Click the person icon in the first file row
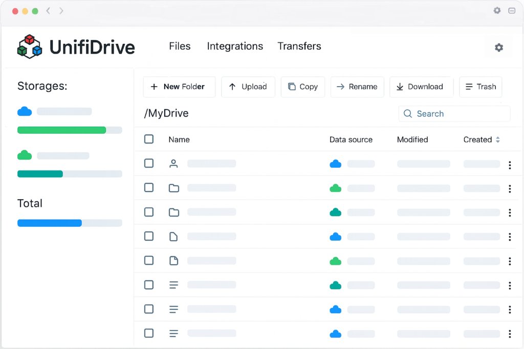The image size is (524, 349). pos(174,164)
